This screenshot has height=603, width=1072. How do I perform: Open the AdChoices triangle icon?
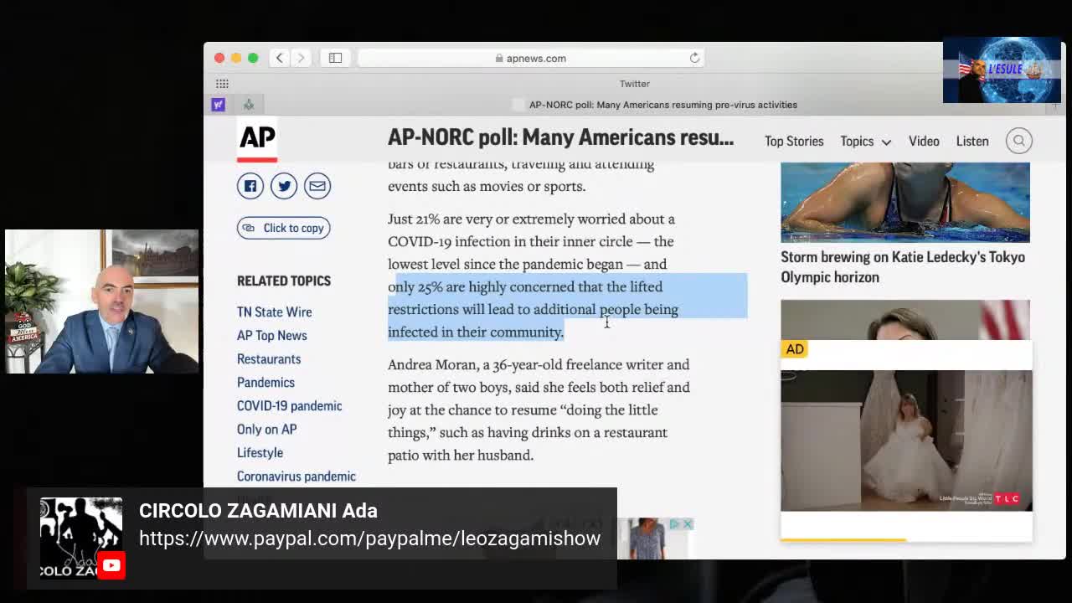[674, 524]
